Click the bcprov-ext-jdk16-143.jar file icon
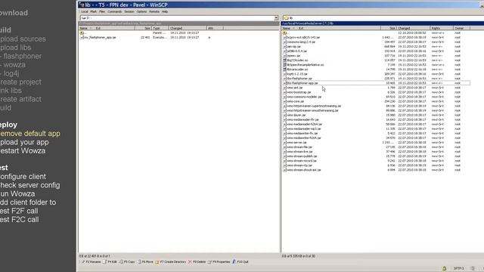The width and height of the screenshot is (484, 272). 284,37
